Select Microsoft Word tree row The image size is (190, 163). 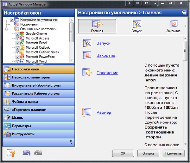(36, 61)
